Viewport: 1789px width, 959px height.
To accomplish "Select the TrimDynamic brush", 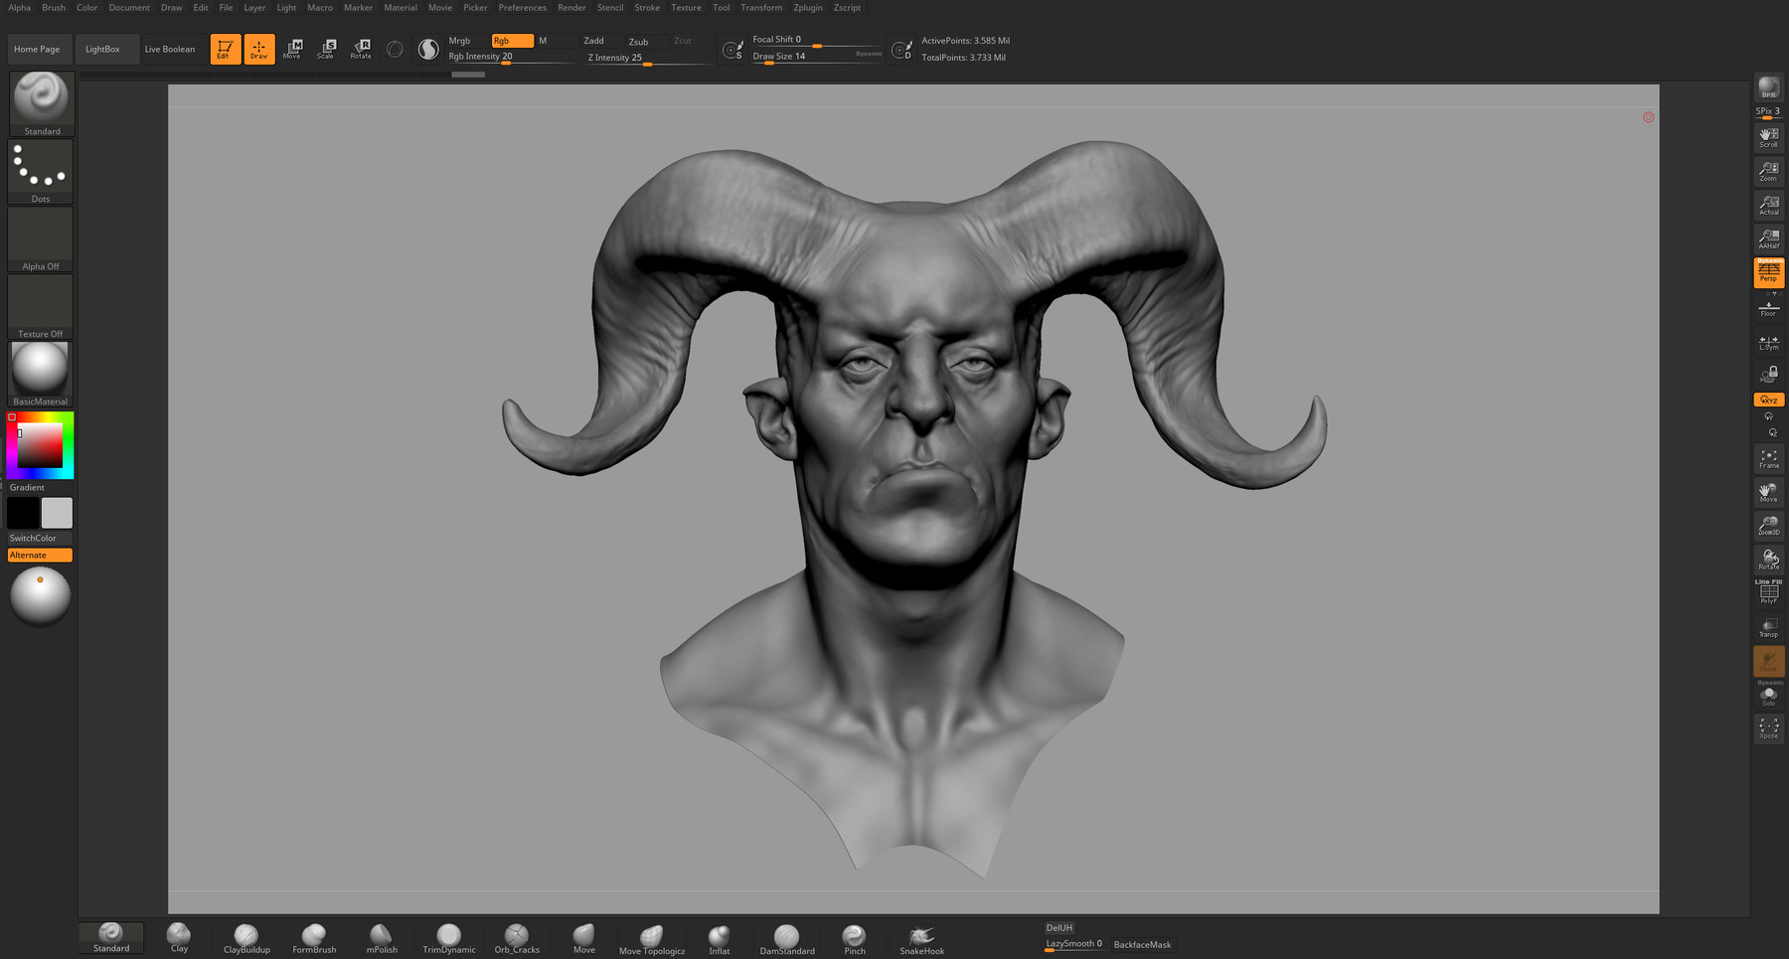I will tap(448, 934).
